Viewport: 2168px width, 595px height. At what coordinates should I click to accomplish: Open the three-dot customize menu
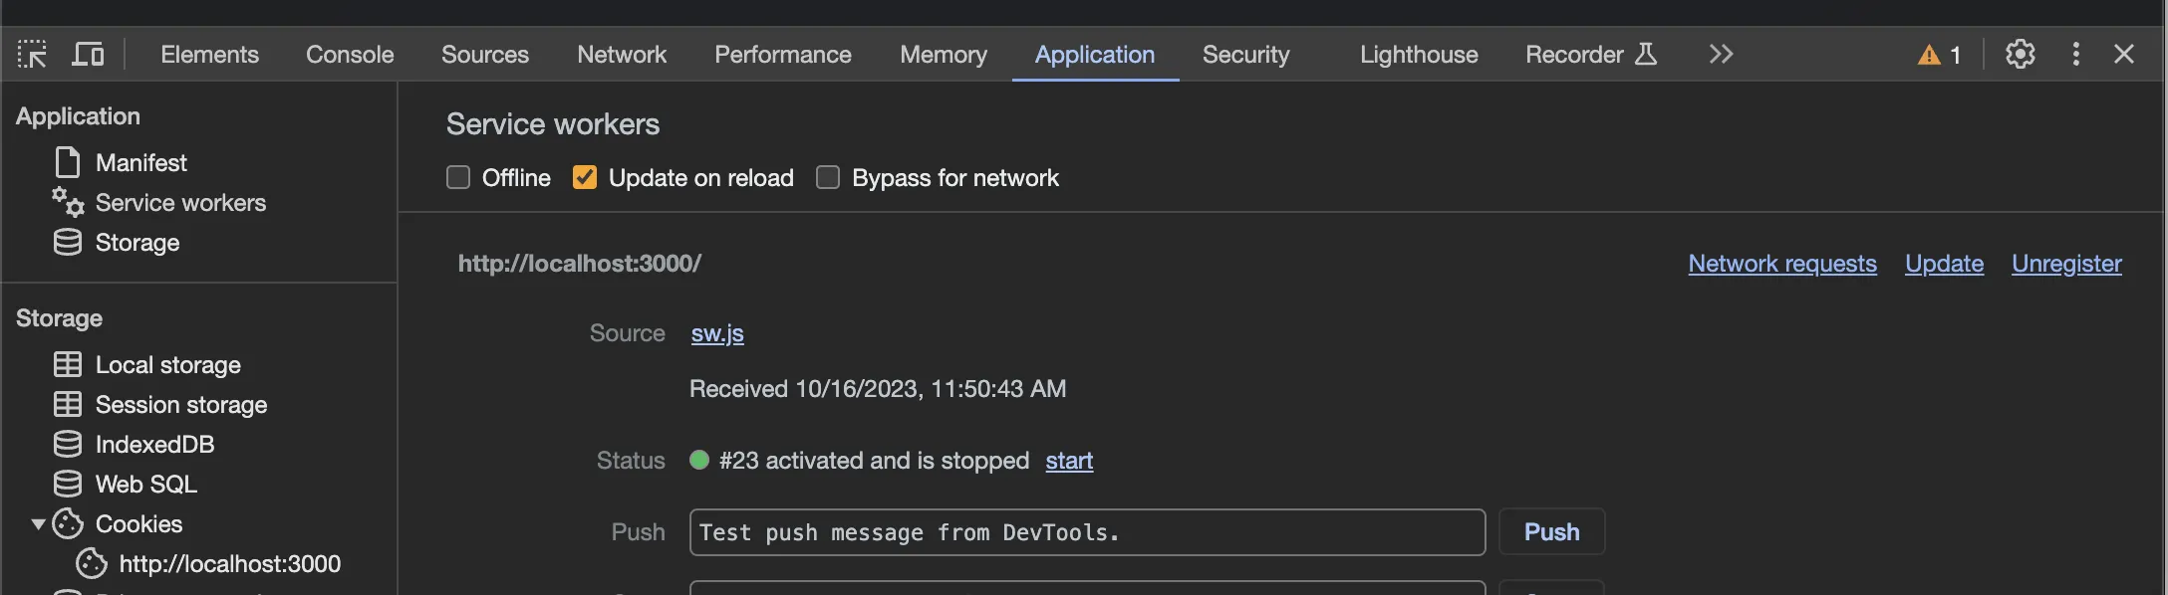click(2075, 54)
